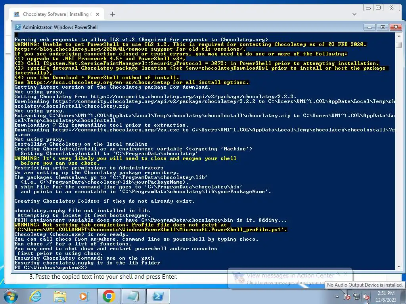Click the PowerShell vertical scrollbar thumb
The width and height of the screenshot is (406, 304).
(x=399, y=45)
